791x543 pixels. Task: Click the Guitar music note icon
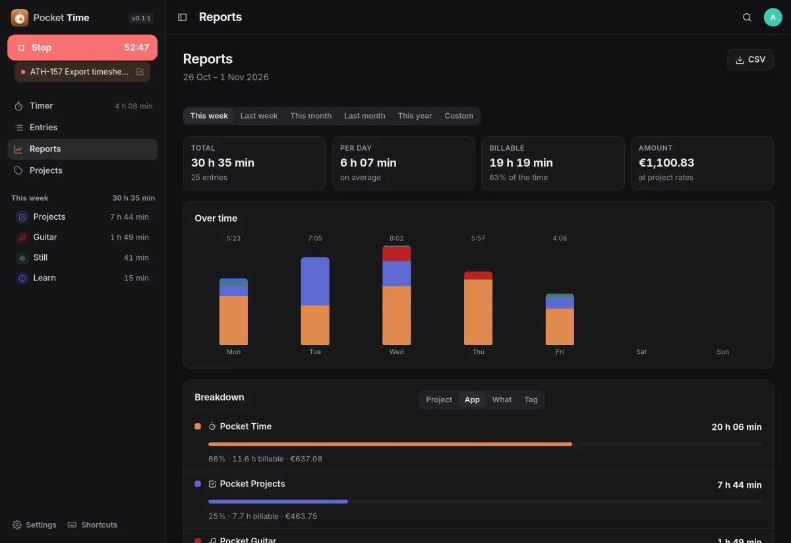click(x=22, y=238)
